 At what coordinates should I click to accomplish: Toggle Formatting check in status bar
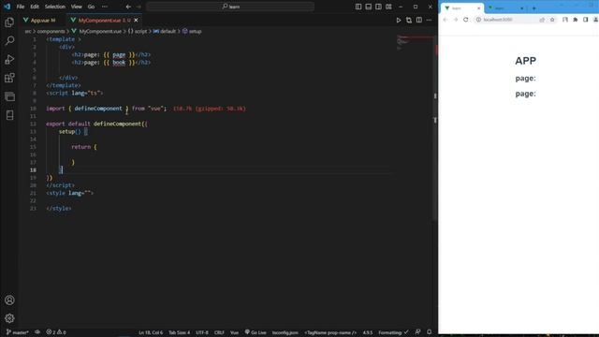click(x=393, y=332)
